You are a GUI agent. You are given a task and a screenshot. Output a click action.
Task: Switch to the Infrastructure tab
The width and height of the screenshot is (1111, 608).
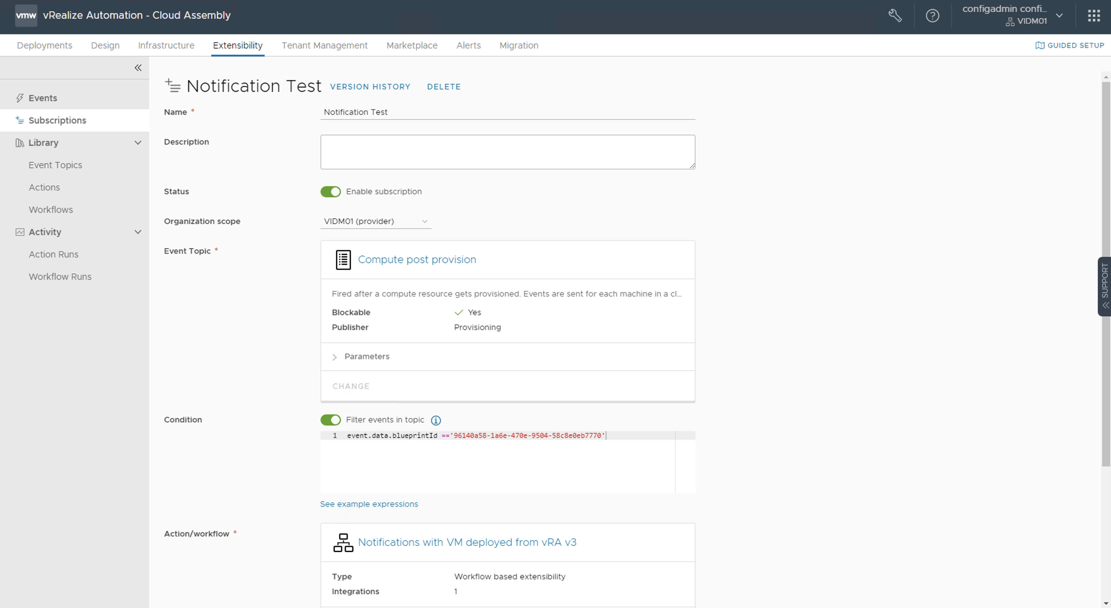point(166,45)
